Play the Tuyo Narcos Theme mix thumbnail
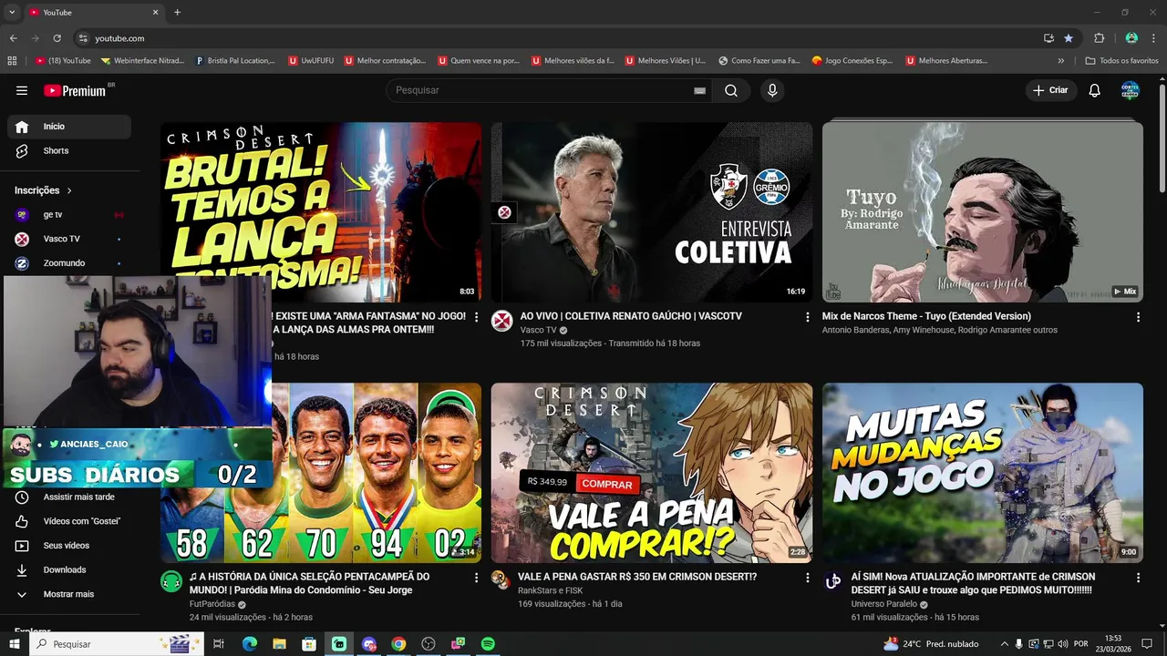This screenshot has height=656, width=1167. (983, 212)
